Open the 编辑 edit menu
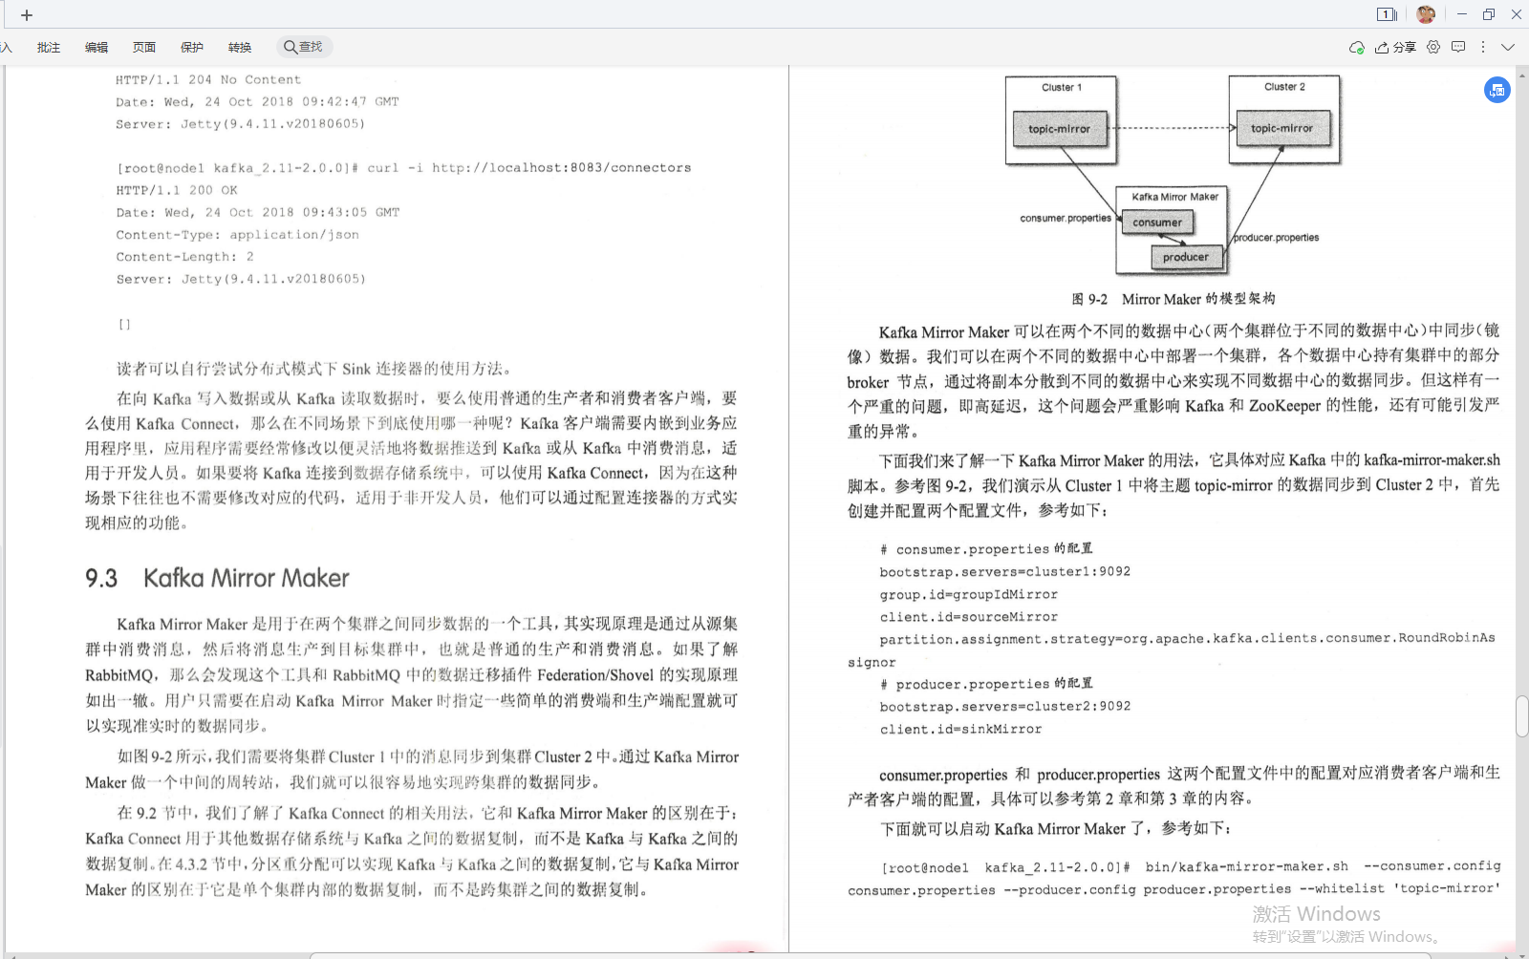Image resolution: width=1529 pixels, height=959 pixels. coord(97,47)
